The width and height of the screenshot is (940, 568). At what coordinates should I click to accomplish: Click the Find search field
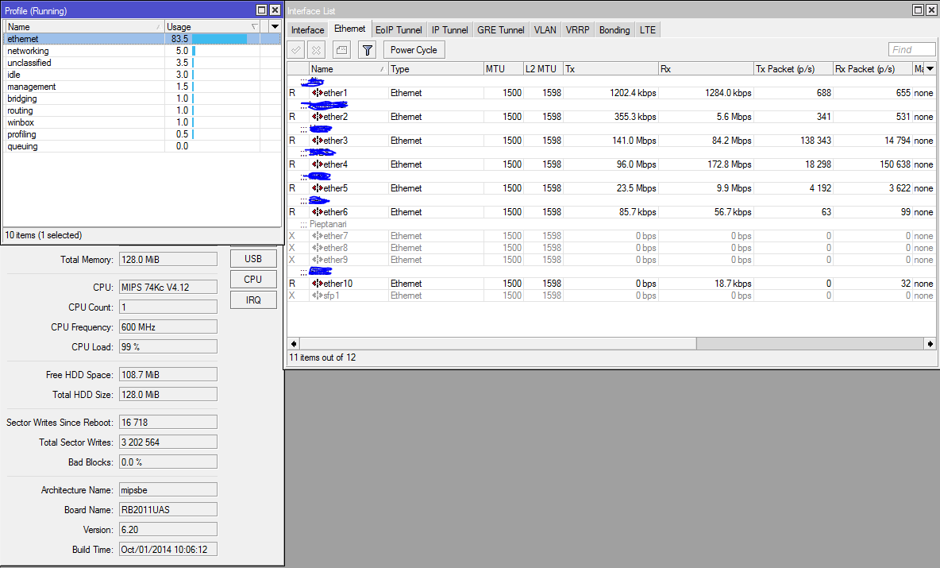tap(911, 49)
